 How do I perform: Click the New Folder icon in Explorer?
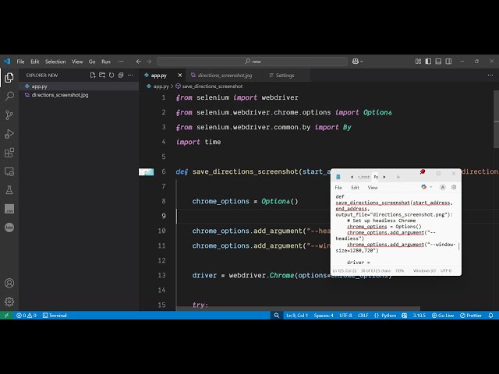coord(102,76)
